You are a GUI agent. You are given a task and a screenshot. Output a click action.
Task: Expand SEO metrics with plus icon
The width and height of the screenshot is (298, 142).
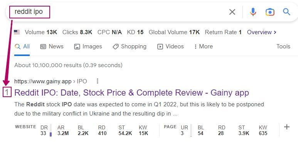coord(286,127)
